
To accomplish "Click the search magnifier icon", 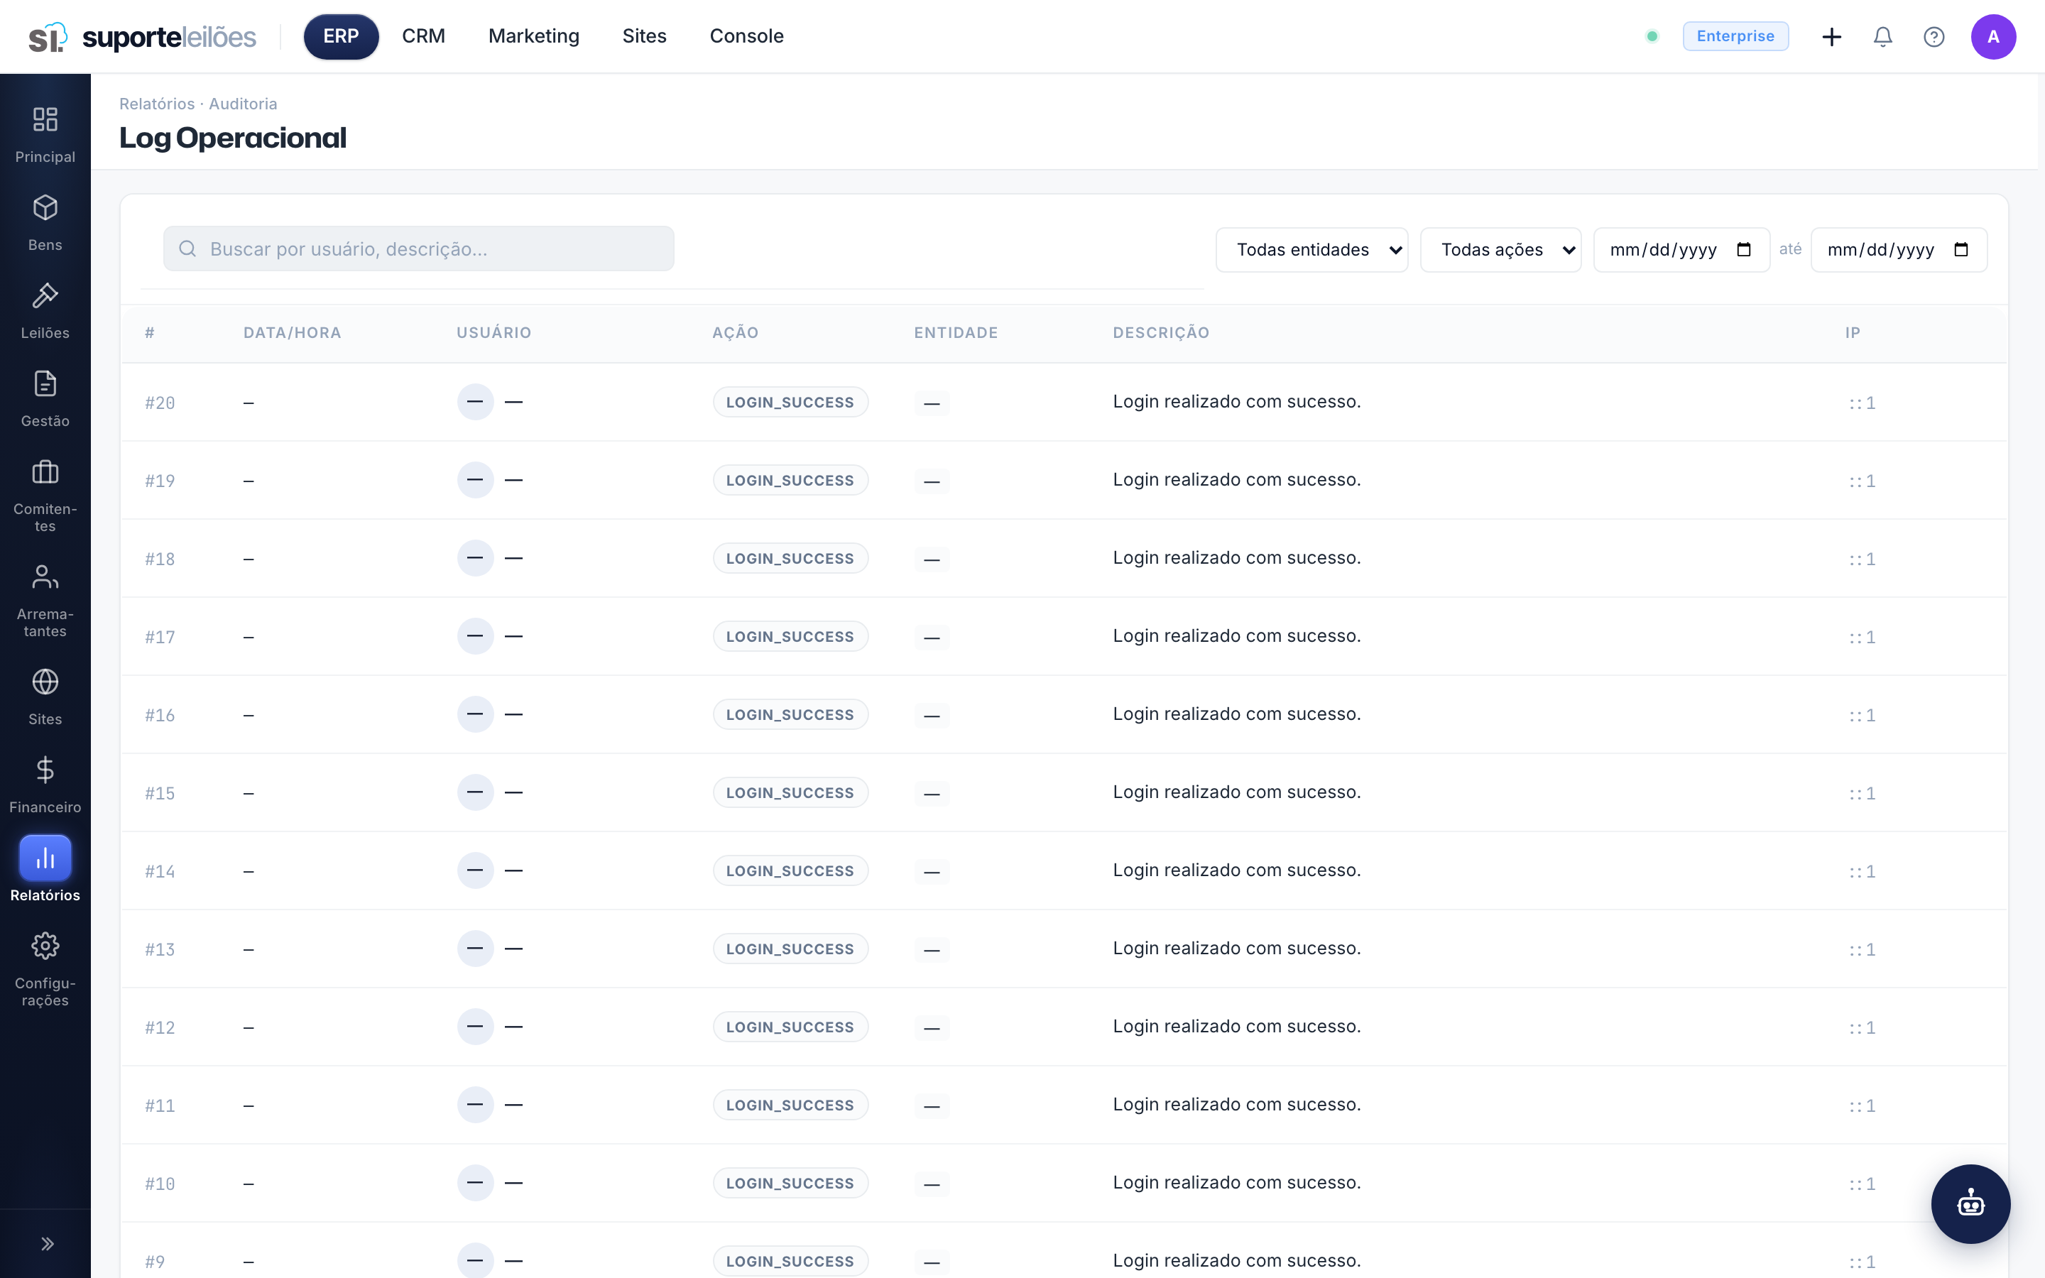I will click(x=187, y=248).
